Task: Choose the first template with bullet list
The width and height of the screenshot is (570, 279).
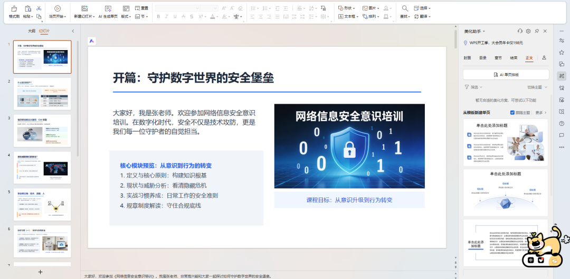Action: [x=505, y=143]
